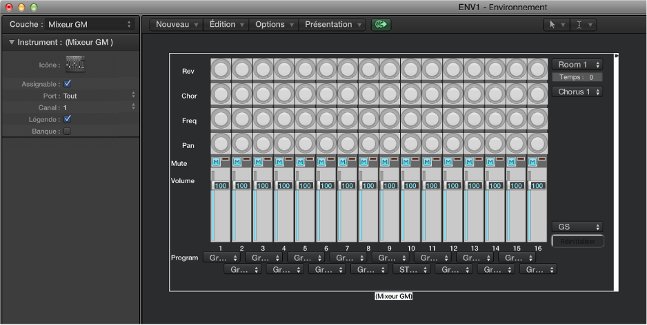Click the green MIDI link button

point(381,24)
